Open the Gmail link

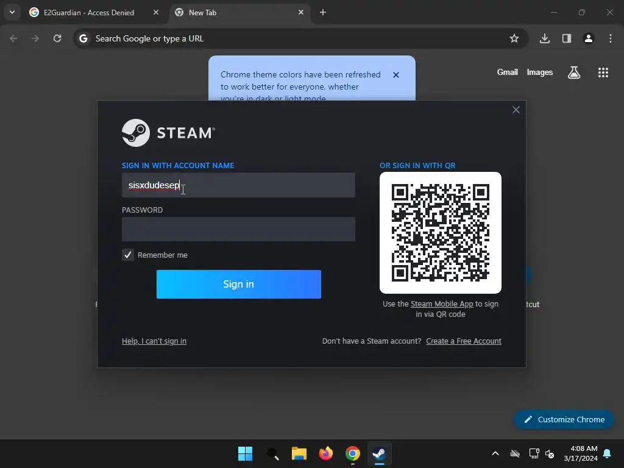pos(508,72)
